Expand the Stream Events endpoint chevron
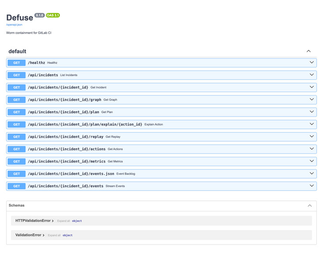323x253 pixels. tap(312, 186)
